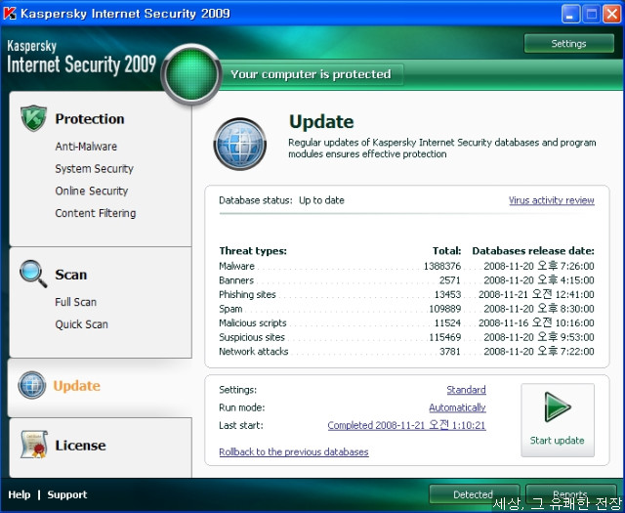Click the Banners threat type row
This screenshot has height=513, width=625.
coord(406,280)
